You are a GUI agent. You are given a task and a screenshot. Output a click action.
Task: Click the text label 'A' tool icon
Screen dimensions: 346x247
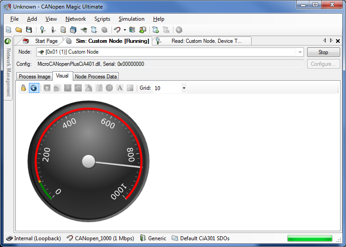[120, 88]
